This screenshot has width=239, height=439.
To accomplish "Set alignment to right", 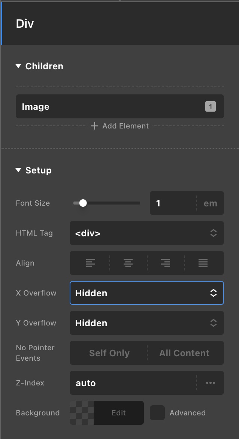I will pyautogui.click(x=166, y=263).
